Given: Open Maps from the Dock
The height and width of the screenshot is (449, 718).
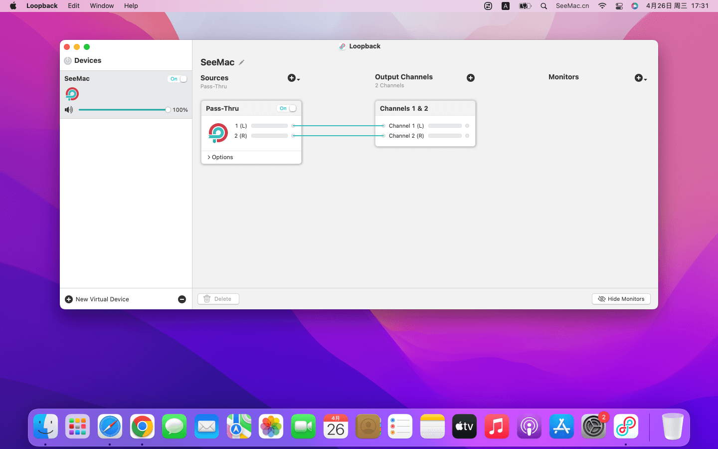Looking at the screenshot, I should pos(239,427).
